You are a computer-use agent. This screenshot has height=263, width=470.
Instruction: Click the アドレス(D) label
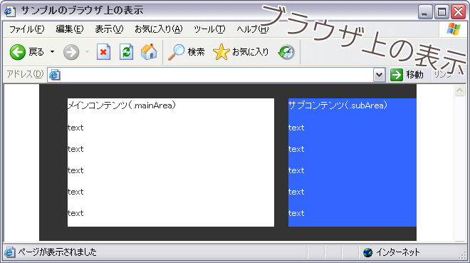pos(25,74)
